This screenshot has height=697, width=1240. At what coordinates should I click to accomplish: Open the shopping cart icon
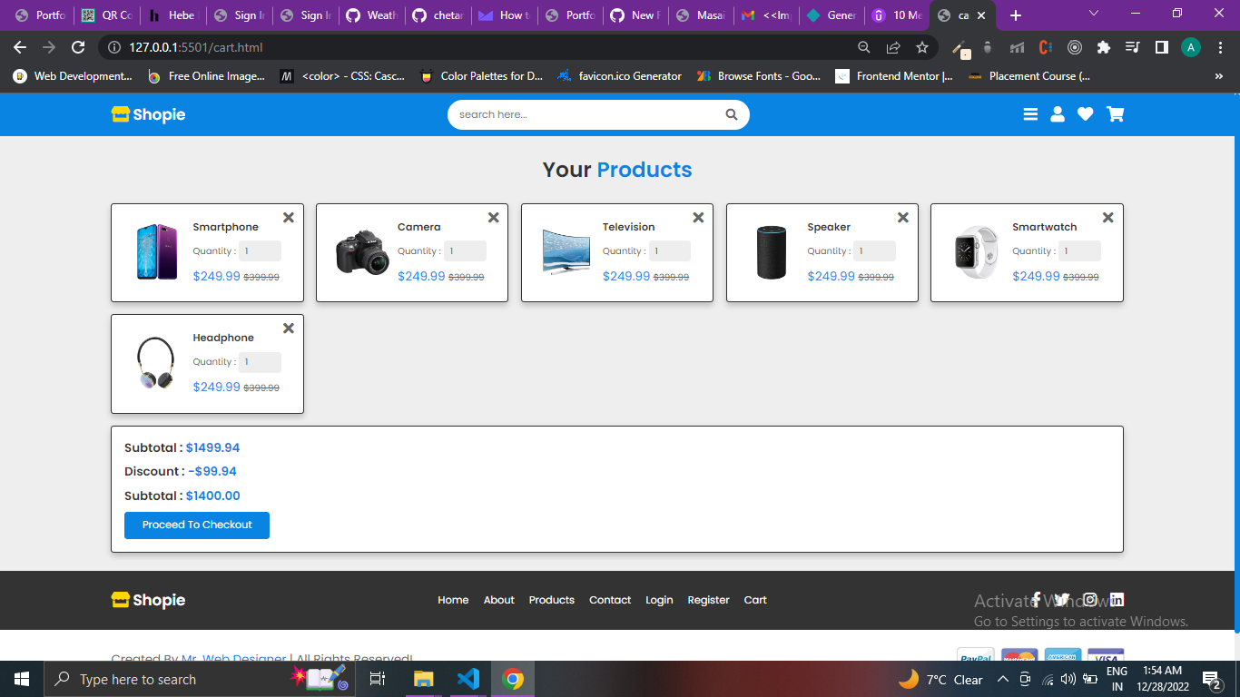[x=1115, y=114]
